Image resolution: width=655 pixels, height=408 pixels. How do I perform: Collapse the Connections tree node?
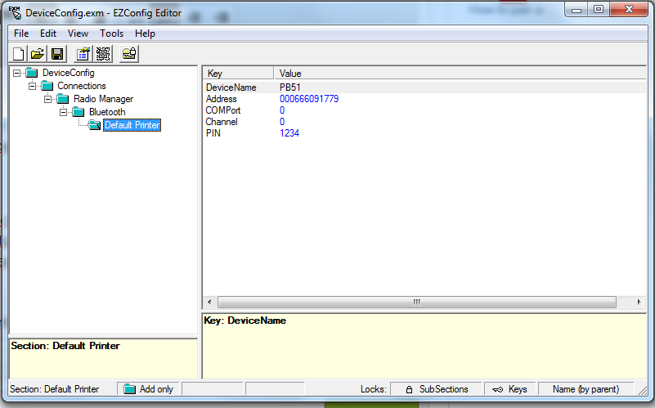32,86
